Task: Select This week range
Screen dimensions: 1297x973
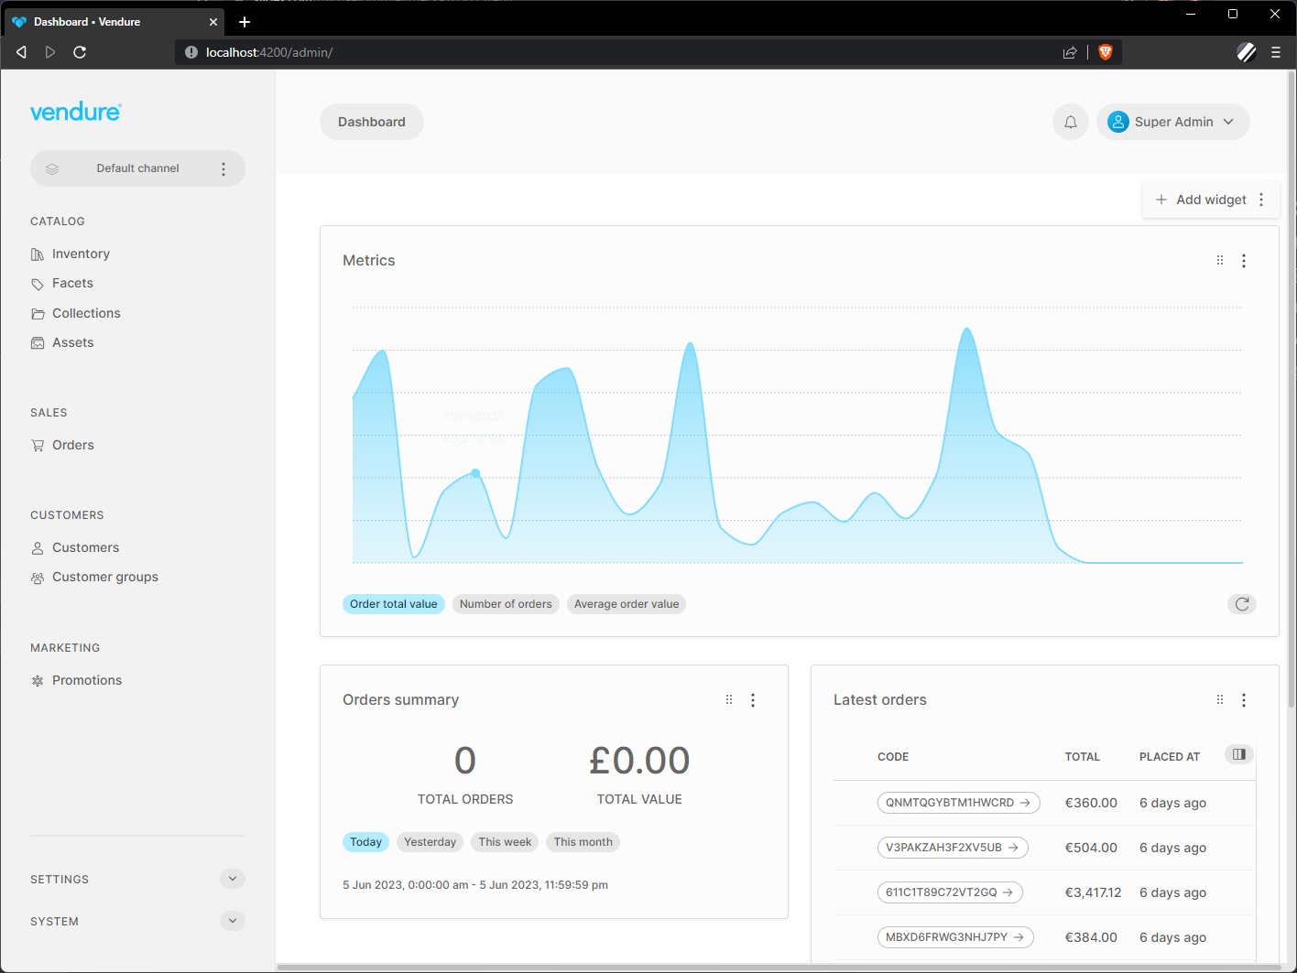Action: [505, 842]
